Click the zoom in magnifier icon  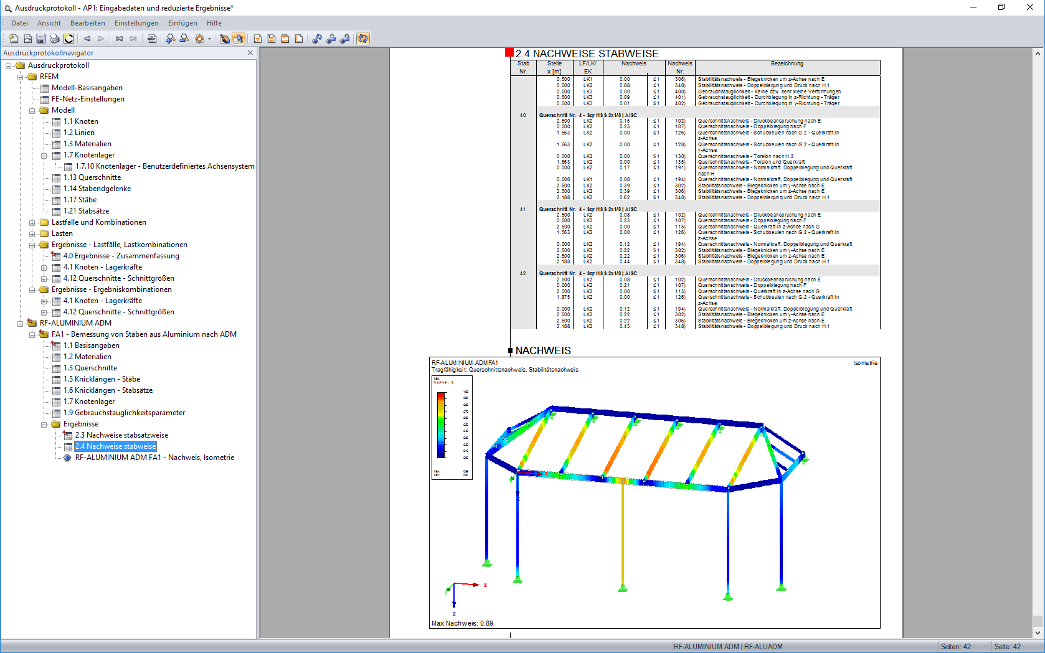[171, 39]
